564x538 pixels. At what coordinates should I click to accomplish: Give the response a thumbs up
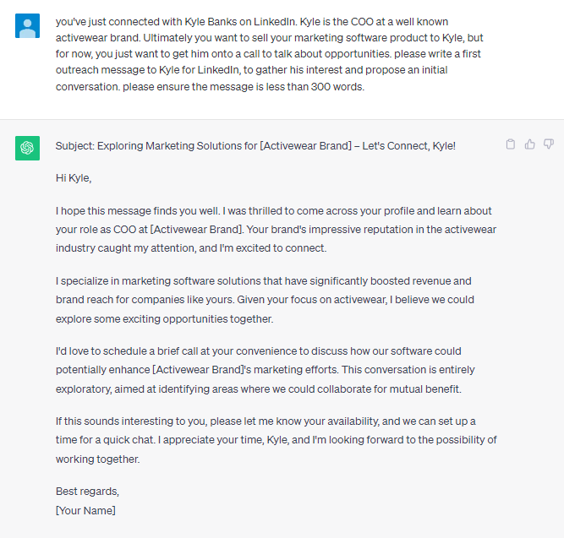[529, 144]
